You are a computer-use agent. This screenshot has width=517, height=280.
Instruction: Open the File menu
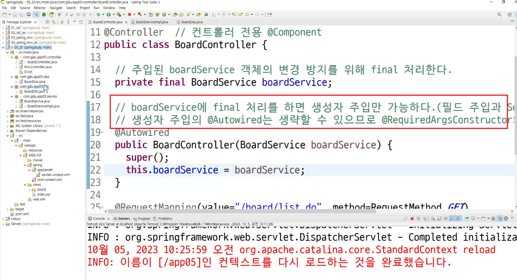[x=4, y=8]
